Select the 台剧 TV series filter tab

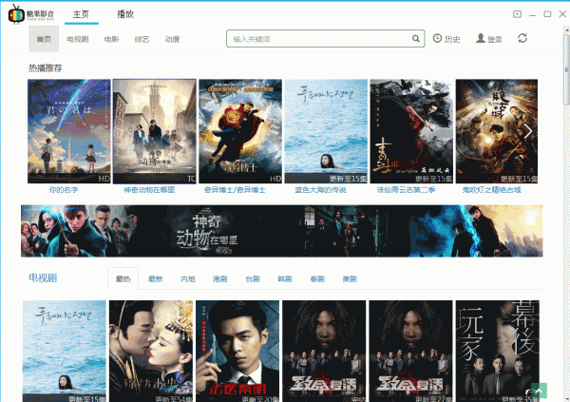pos(253,279)
